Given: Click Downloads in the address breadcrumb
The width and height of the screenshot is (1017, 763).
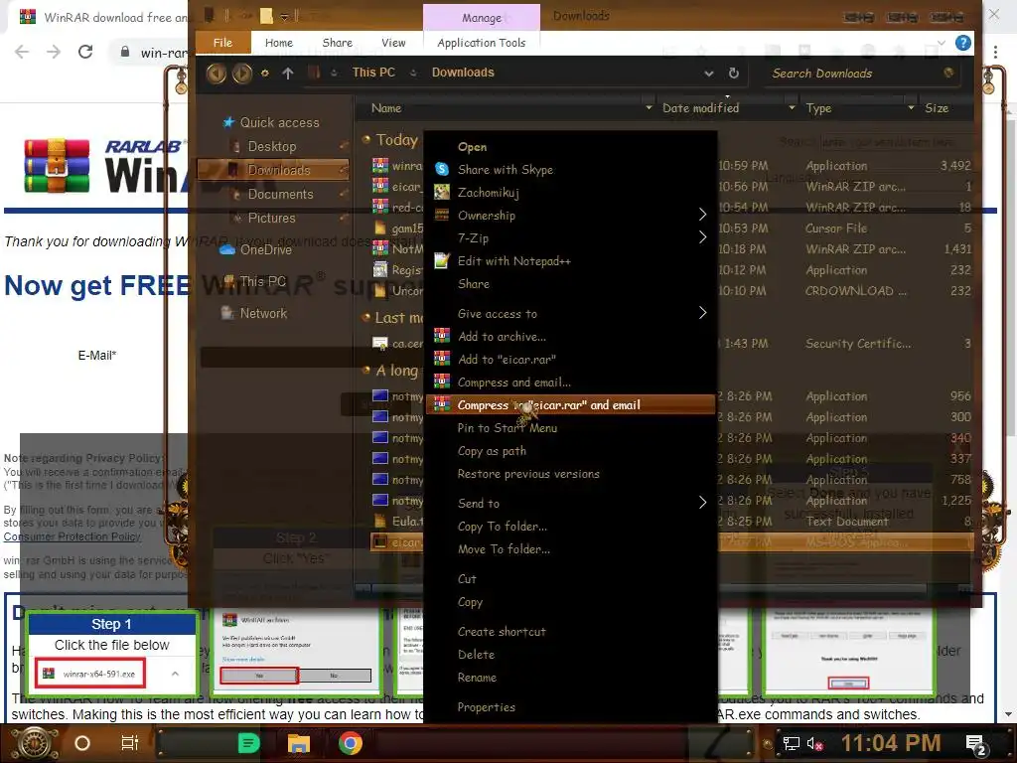Looking at the screenshot, I should [x=463, y=73].
